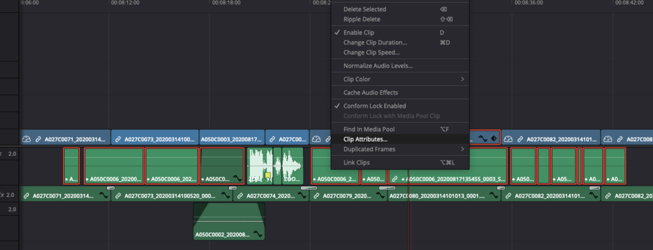Click the link icon on audio clip A027C0079
Screen dimensions: 653x250
317,196
